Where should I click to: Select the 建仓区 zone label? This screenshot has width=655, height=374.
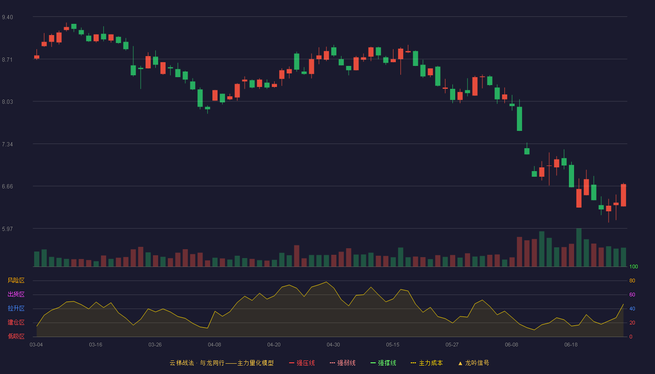tap(16, 323)
